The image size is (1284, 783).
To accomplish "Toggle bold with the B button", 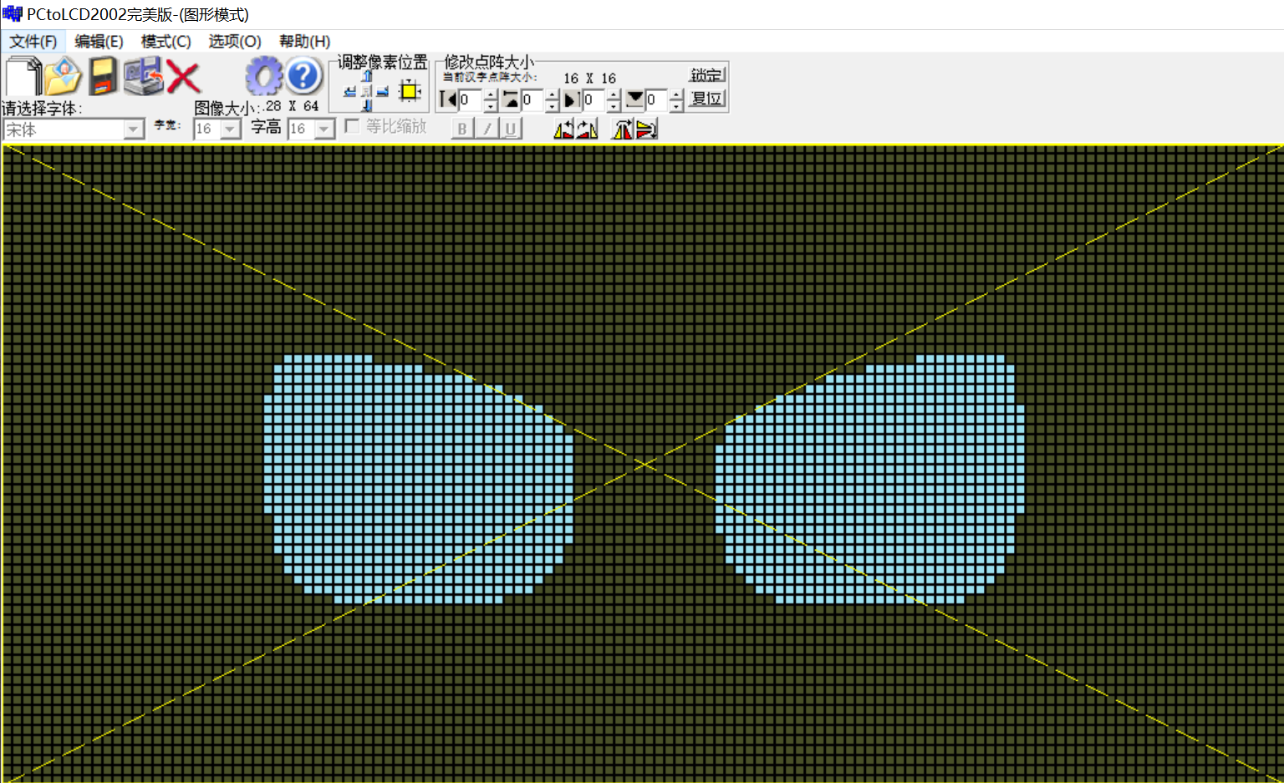I will (462, 129).
